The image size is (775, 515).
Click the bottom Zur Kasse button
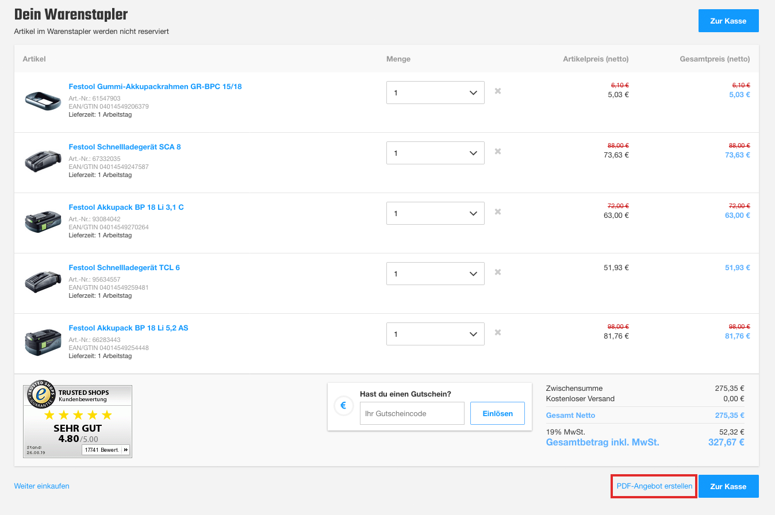tap(728, 486)
